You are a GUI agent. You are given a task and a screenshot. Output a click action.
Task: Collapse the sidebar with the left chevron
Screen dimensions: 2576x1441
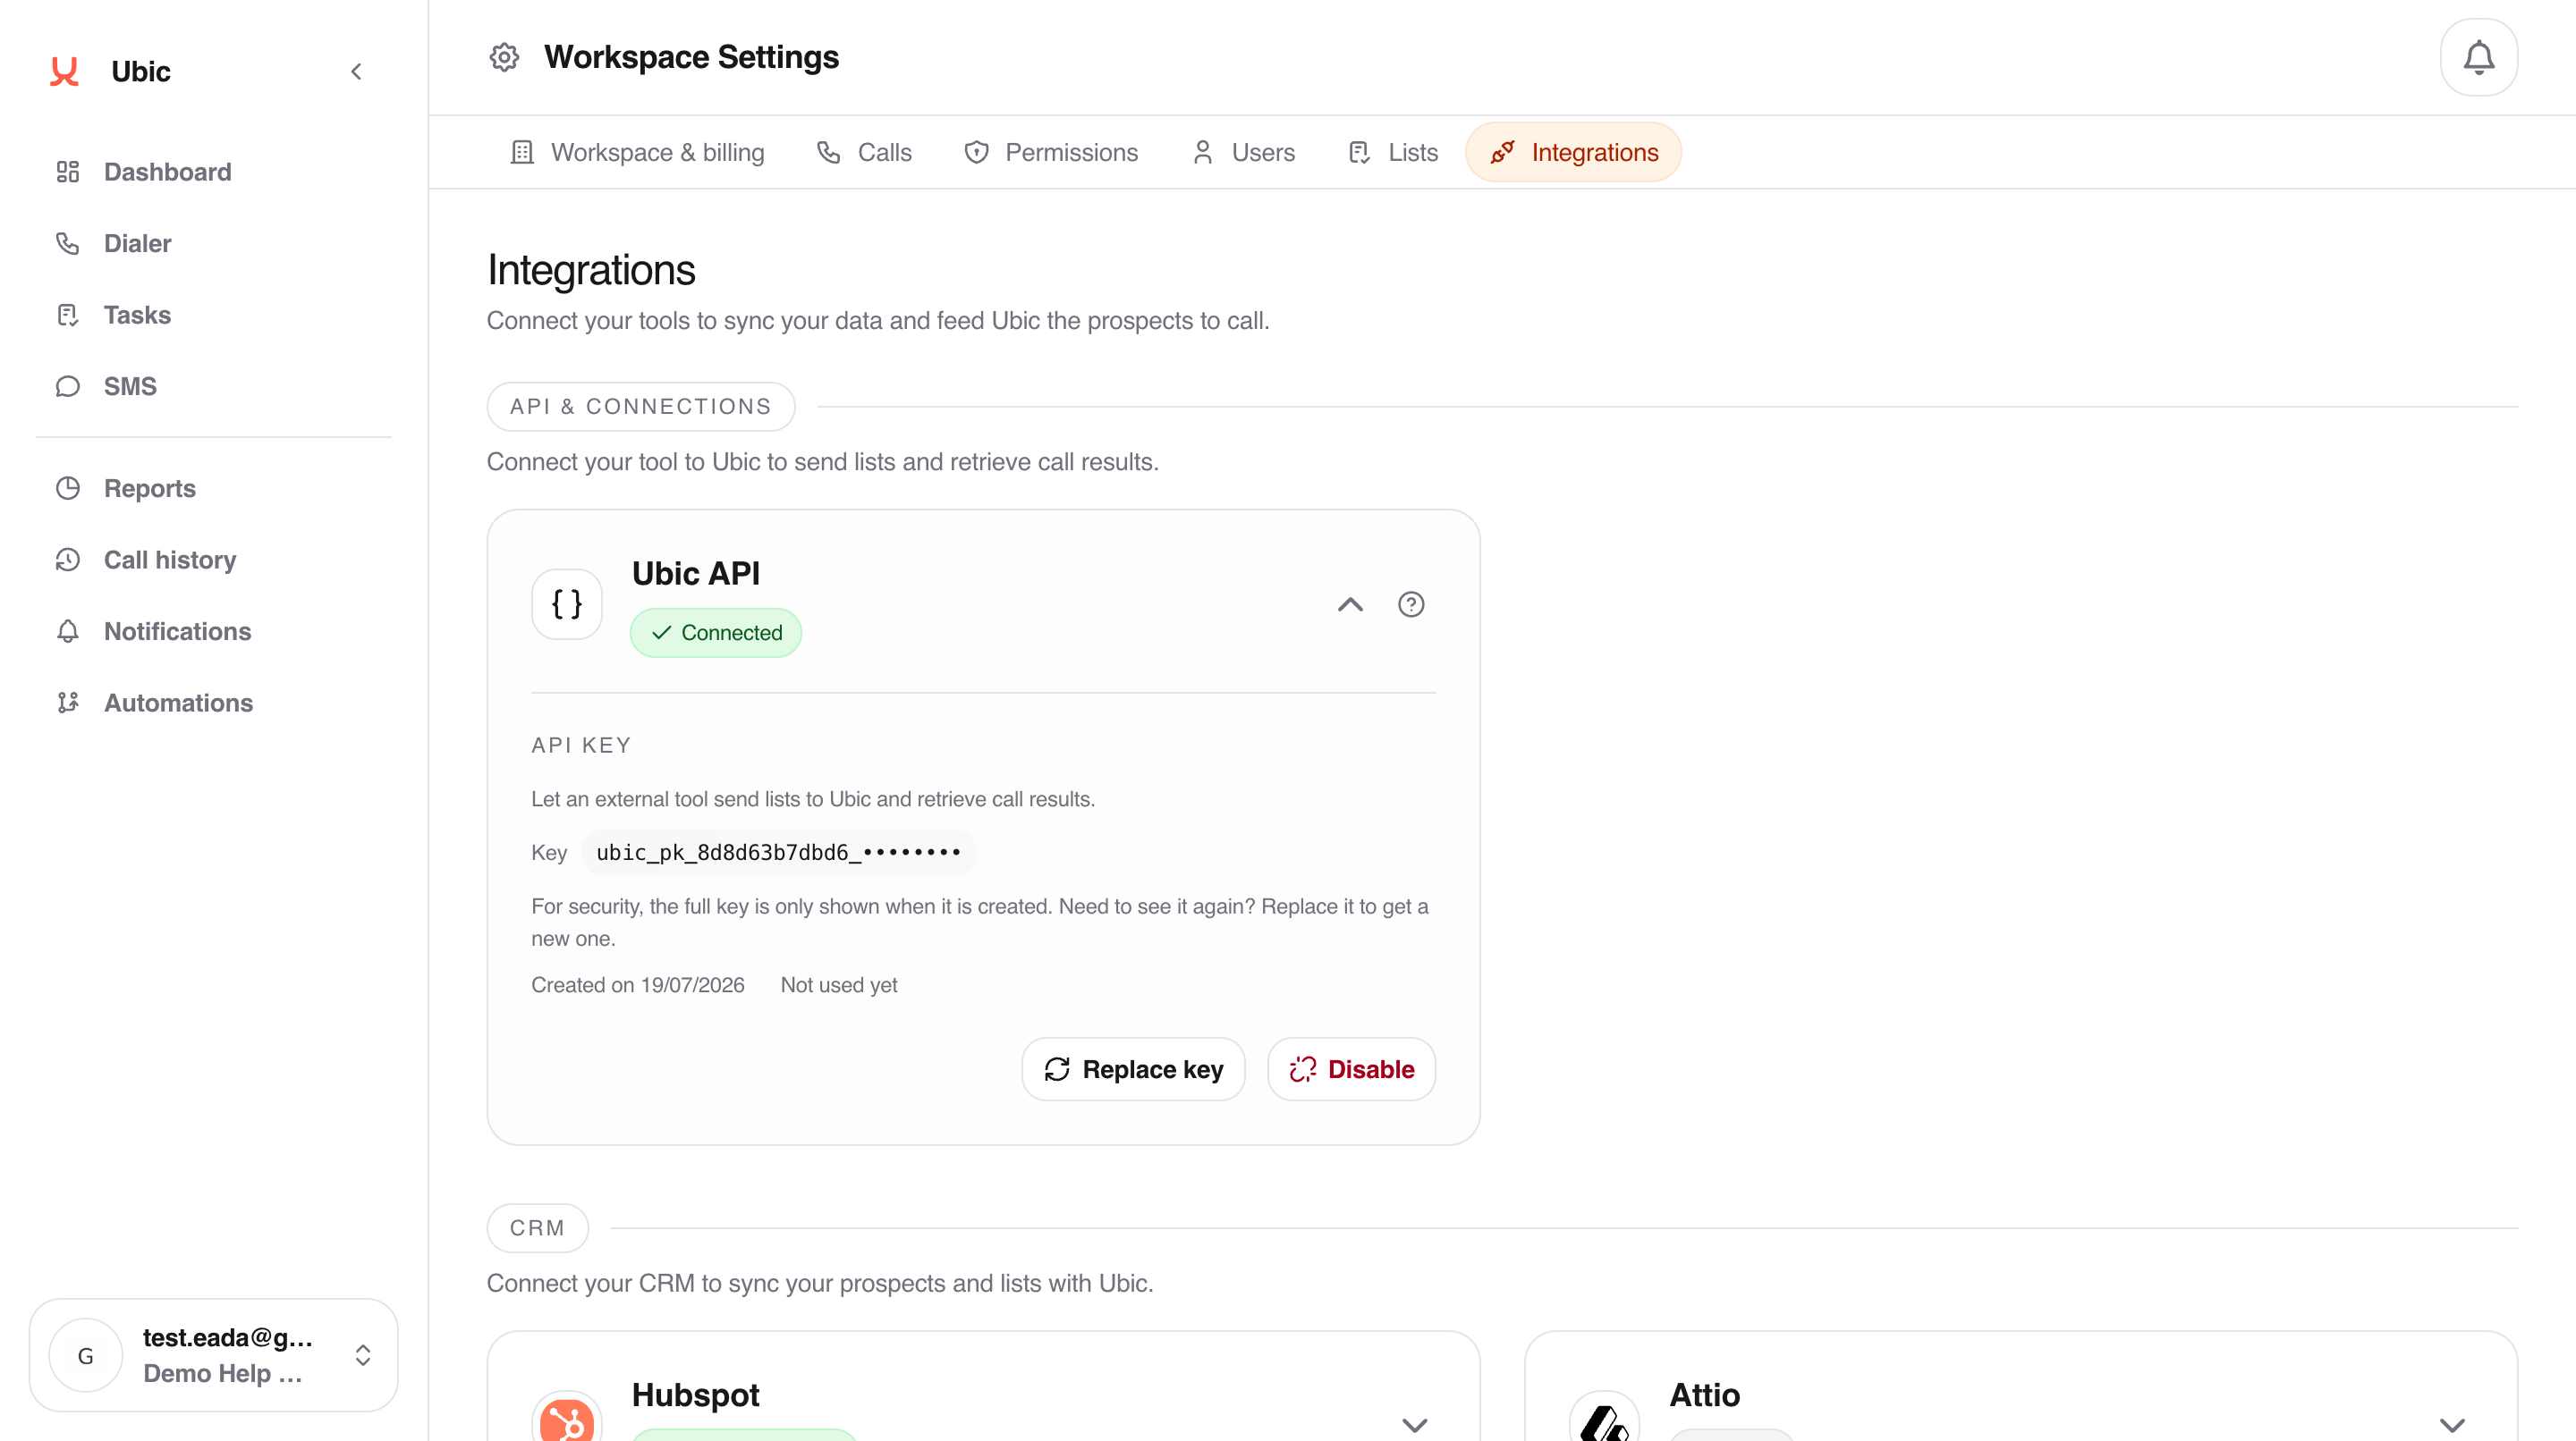click(356, 71)
